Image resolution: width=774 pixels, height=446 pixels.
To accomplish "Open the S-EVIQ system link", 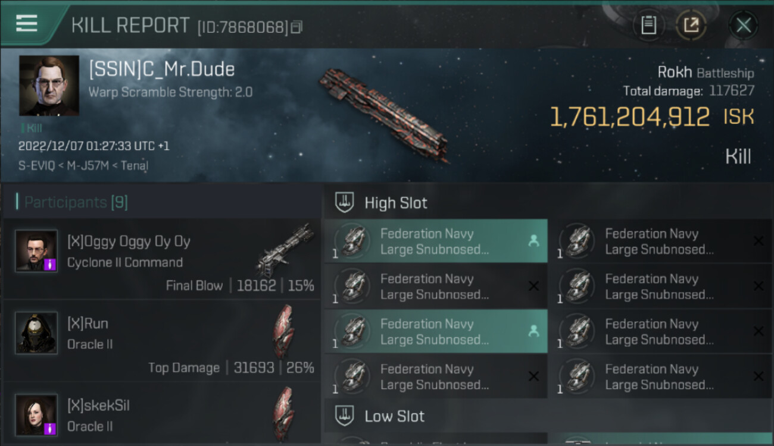I will (x=34, y=166).
